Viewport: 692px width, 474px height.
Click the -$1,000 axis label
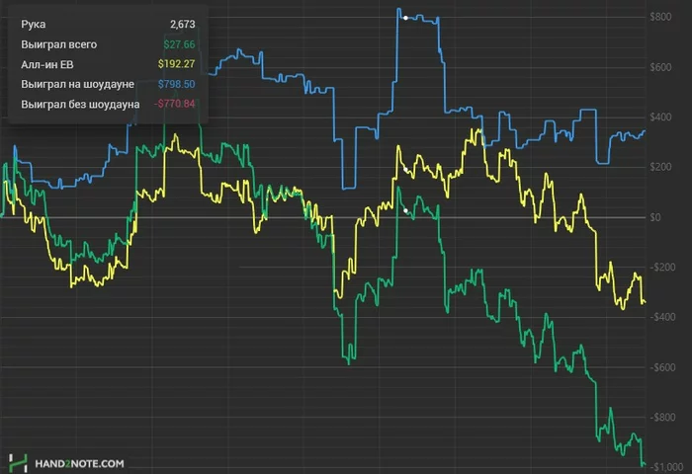[x=666, y=467]
